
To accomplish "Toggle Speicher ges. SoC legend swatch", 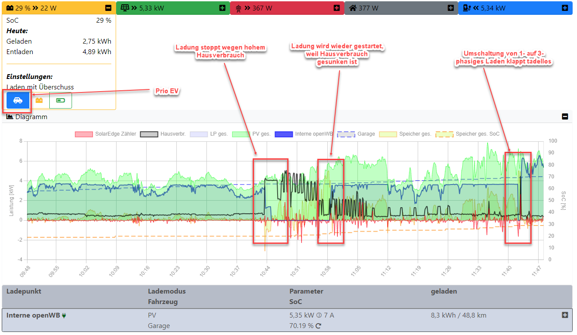I will [444, 134].
